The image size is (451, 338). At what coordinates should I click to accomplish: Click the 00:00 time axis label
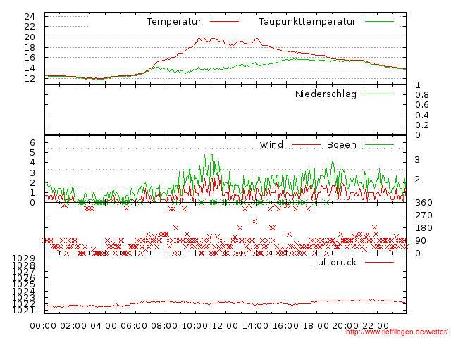pyautogui.click(x=43, y=326)
